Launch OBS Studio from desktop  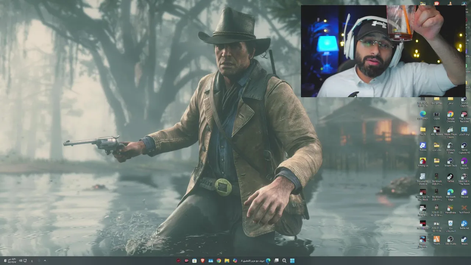point(450,240)
